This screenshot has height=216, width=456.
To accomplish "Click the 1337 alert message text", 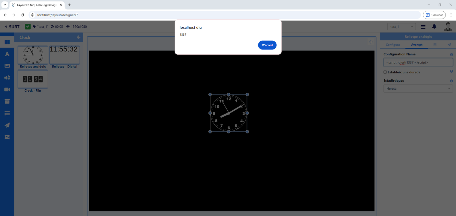I will pyautogui.click(x=183, y=35).
